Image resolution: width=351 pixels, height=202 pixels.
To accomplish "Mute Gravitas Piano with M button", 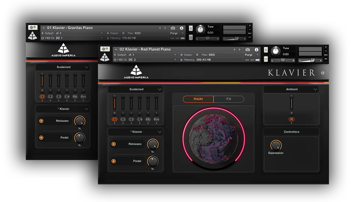I will click(191, 37).
